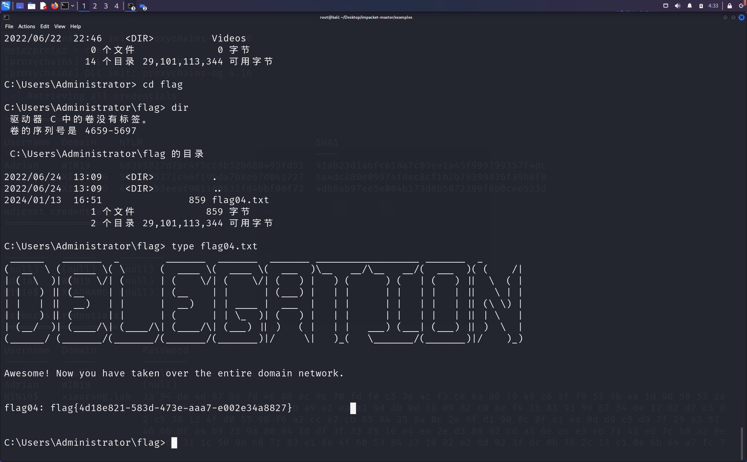Screen dimensions: 747x462
Task: Launch Firefox from the panel
Action: [54, 6]
